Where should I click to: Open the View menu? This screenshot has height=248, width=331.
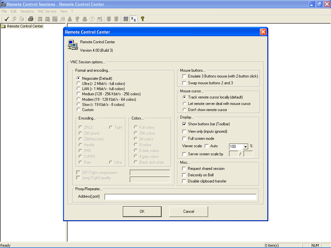[x=64, y=11]
